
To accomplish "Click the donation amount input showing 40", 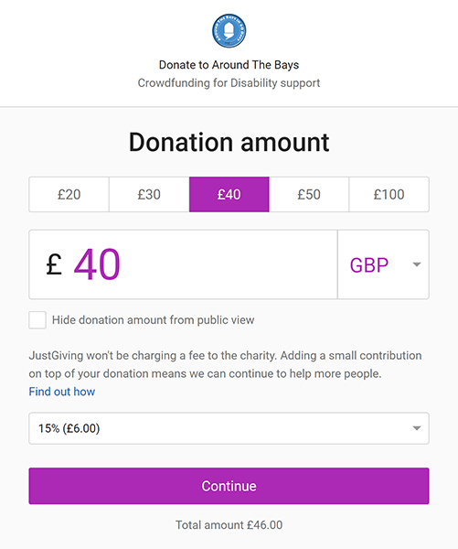I will click(183, 264).
